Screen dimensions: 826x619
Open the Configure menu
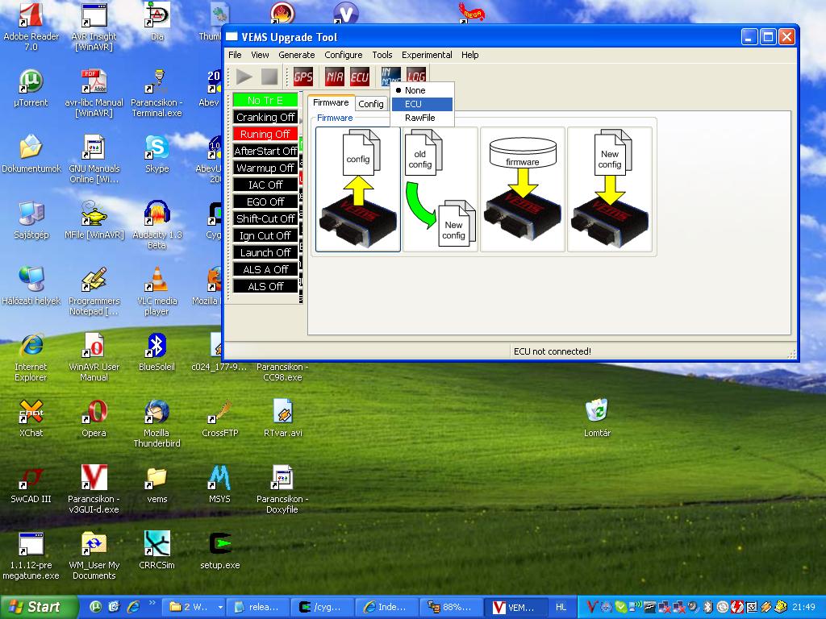tap(344, 55)
